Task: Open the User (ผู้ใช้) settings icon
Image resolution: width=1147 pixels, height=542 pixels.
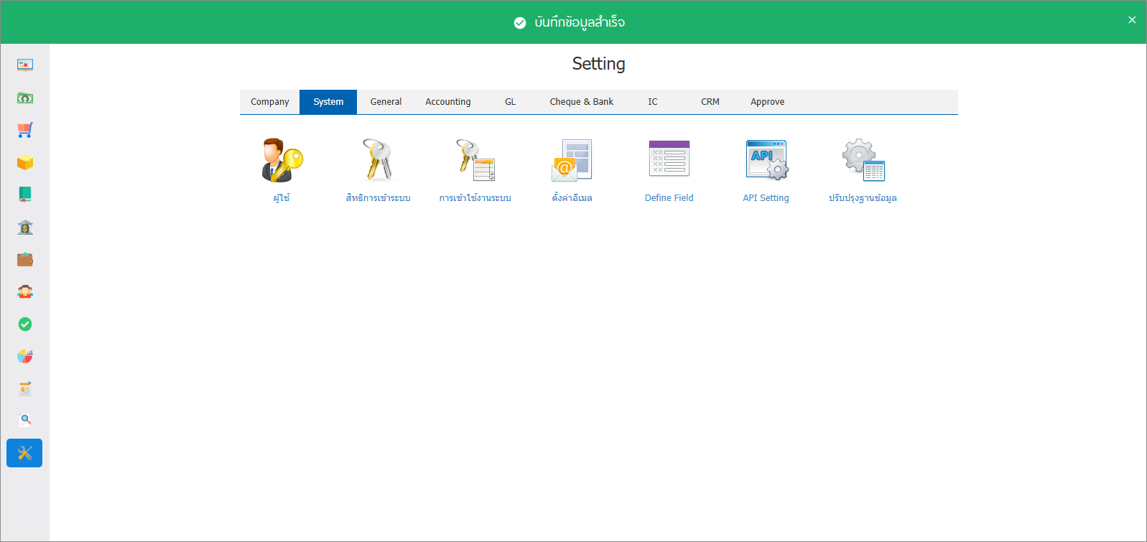Action: tap(282, 160)
